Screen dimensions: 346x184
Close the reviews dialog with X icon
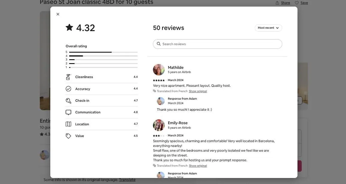point(58,14)
